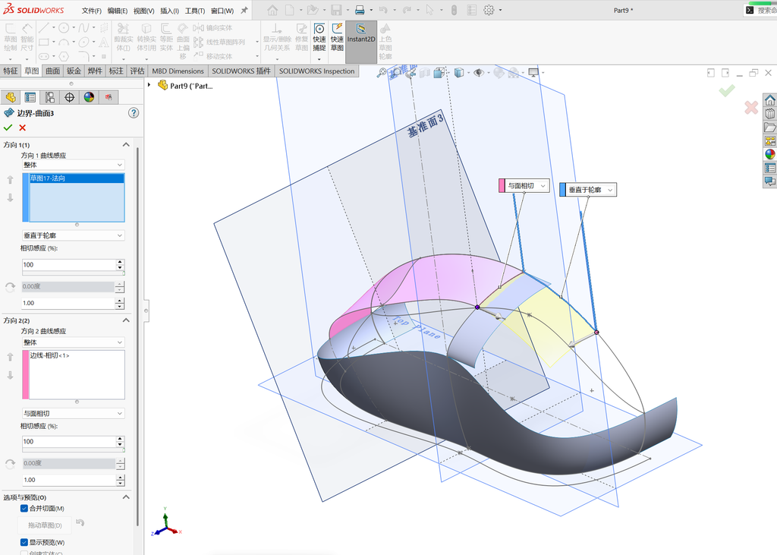The height and width of the screenshot is (555, 777).
Task: Click the blue direction 1 color swatch bar
Action: 26,197
